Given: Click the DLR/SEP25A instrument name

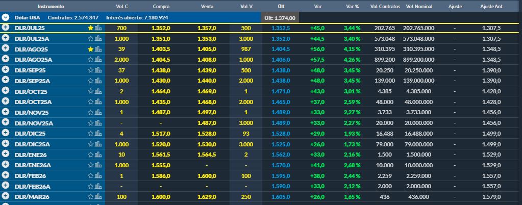Looking at the screenshot, I should tap(32, 81).
